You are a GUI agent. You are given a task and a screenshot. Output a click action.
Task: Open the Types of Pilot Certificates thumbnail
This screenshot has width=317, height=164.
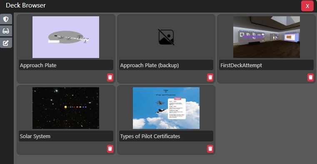coord(166,108)
